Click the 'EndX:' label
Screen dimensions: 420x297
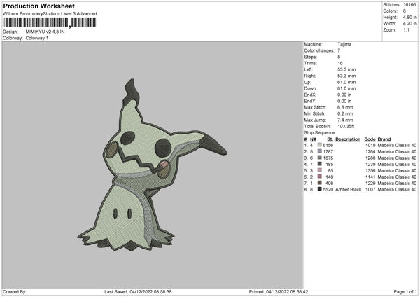tap(310, 95)
